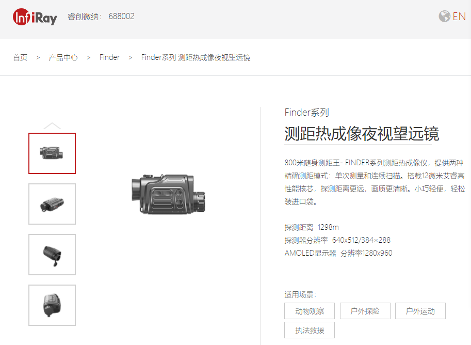This screenshot has height=345, width=471.
Task: Click the Finder系列 heading above the title
Action: (306, 113)
